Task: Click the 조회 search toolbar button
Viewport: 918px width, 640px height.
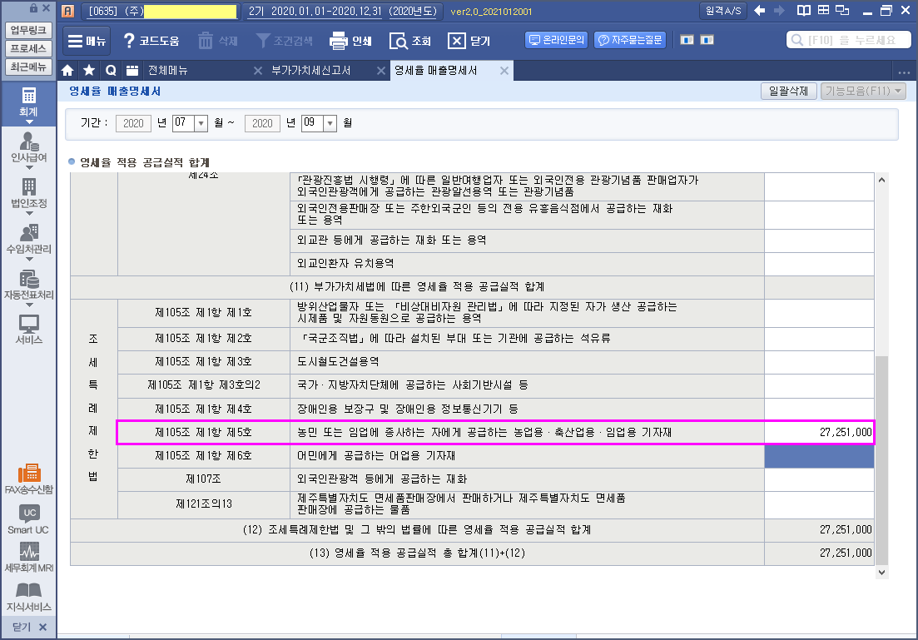Action: [410, 41]
